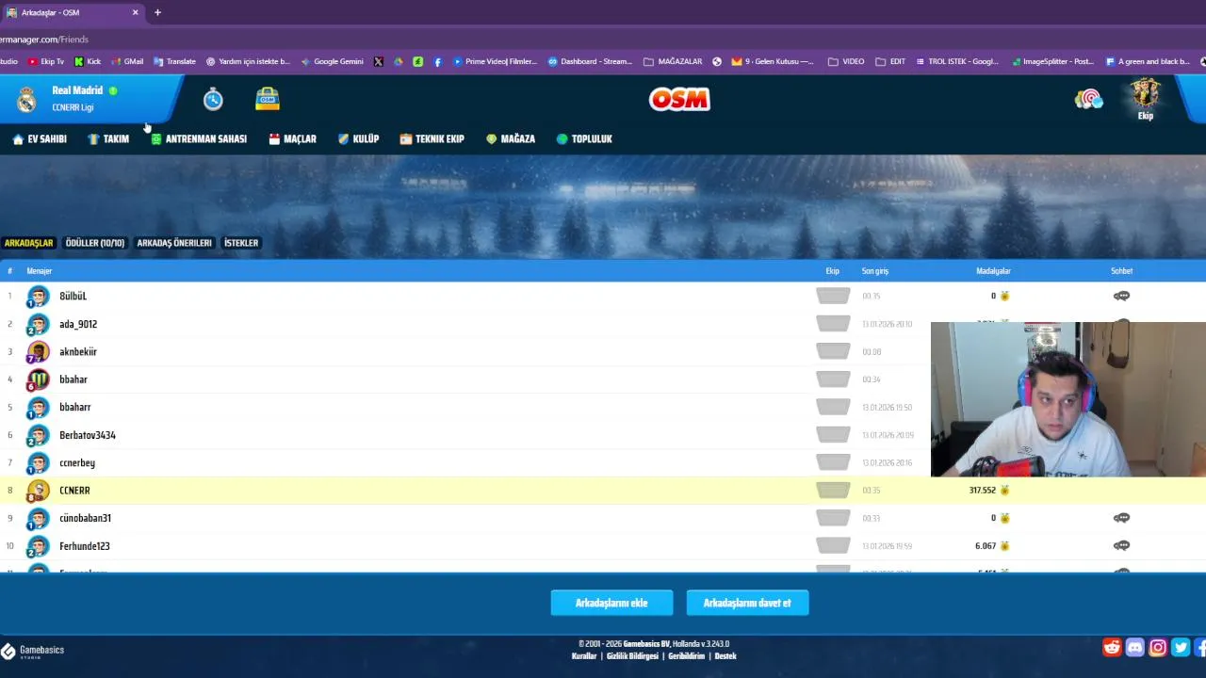Switch to the İSTEKLER tab
Screen dimensions: 1206x678
click(x=241, y=243)
